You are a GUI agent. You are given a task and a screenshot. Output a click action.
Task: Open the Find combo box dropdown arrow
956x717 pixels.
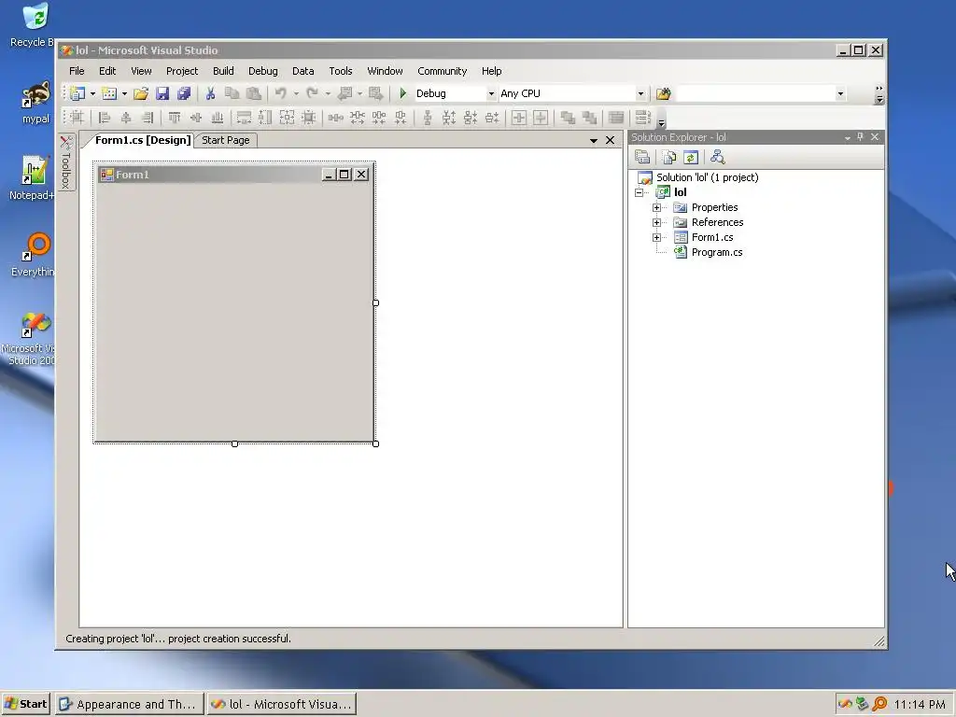click(x=840, y=93)
